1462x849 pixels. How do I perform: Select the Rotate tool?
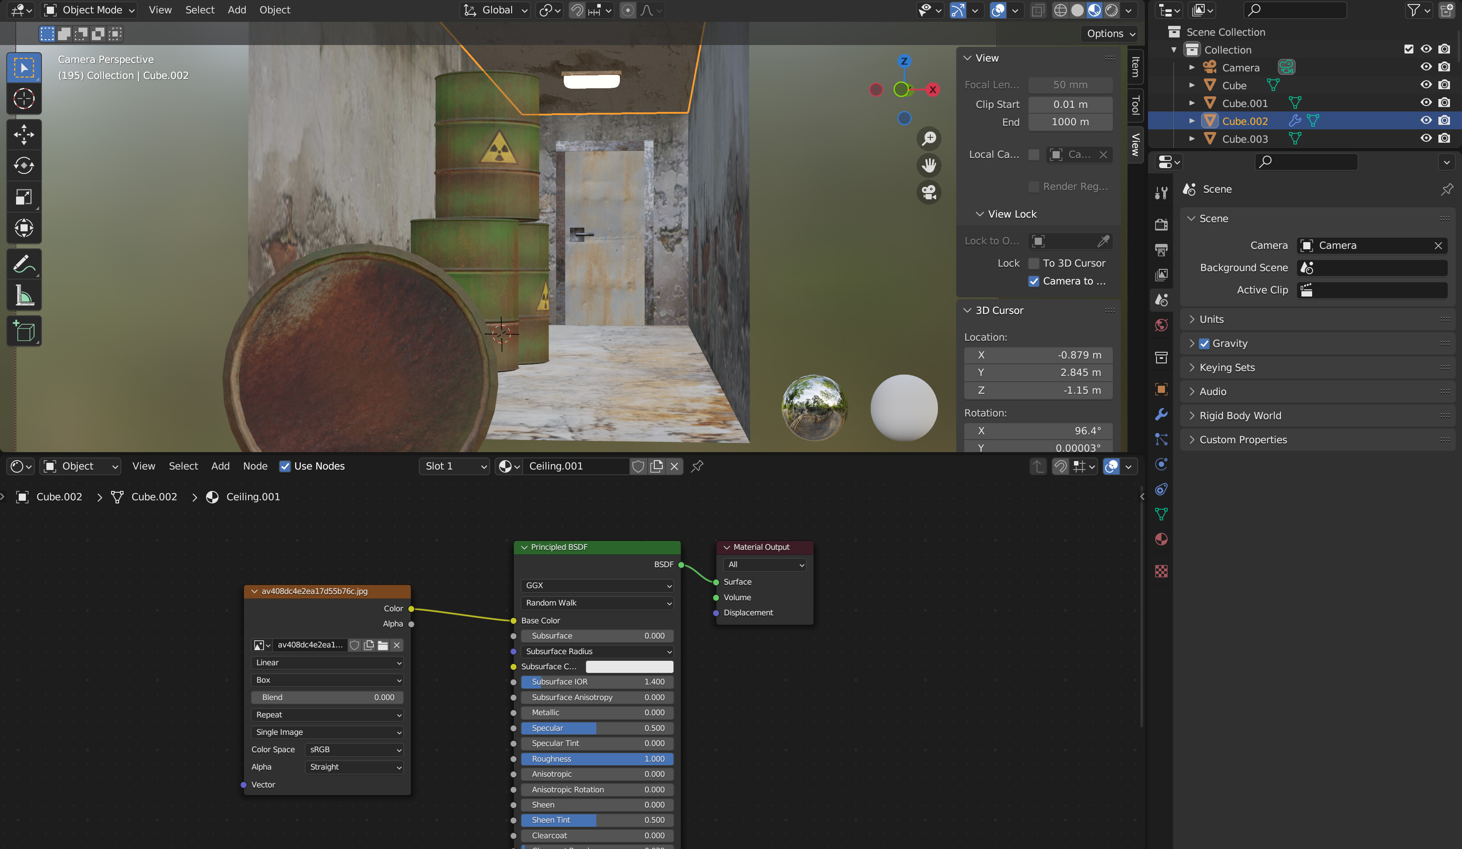pos(24,166)
